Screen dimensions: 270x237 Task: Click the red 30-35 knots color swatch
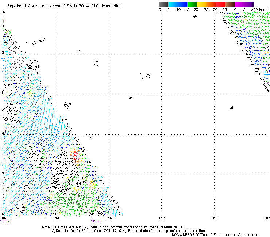(x=220, y=4)
